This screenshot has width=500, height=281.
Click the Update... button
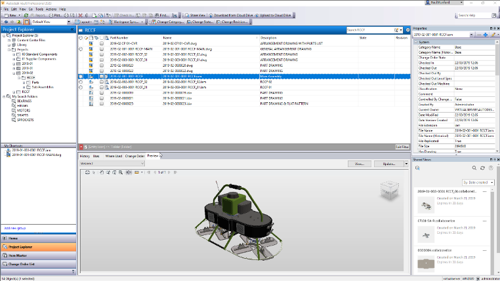tap(389, 164)
